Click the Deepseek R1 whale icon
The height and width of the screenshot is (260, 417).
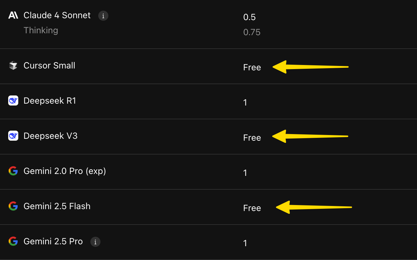click(13, 101)
